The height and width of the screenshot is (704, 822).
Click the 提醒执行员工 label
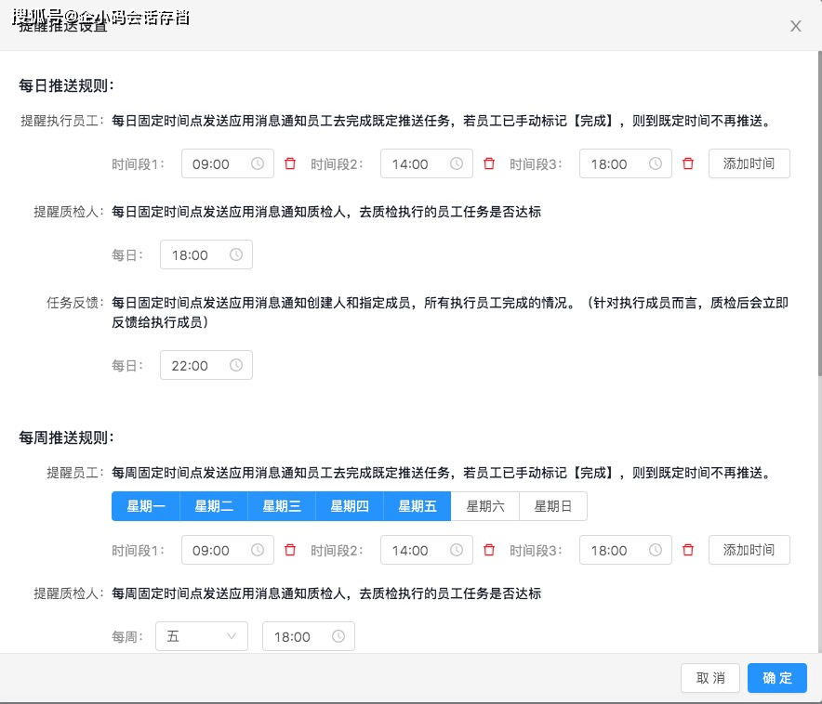pyautogui.click(x=62, y=121)
